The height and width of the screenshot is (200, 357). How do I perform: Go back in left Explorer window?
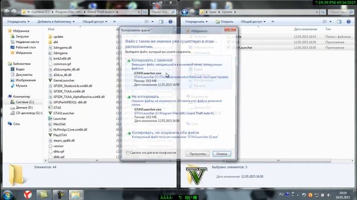(7, 12)
